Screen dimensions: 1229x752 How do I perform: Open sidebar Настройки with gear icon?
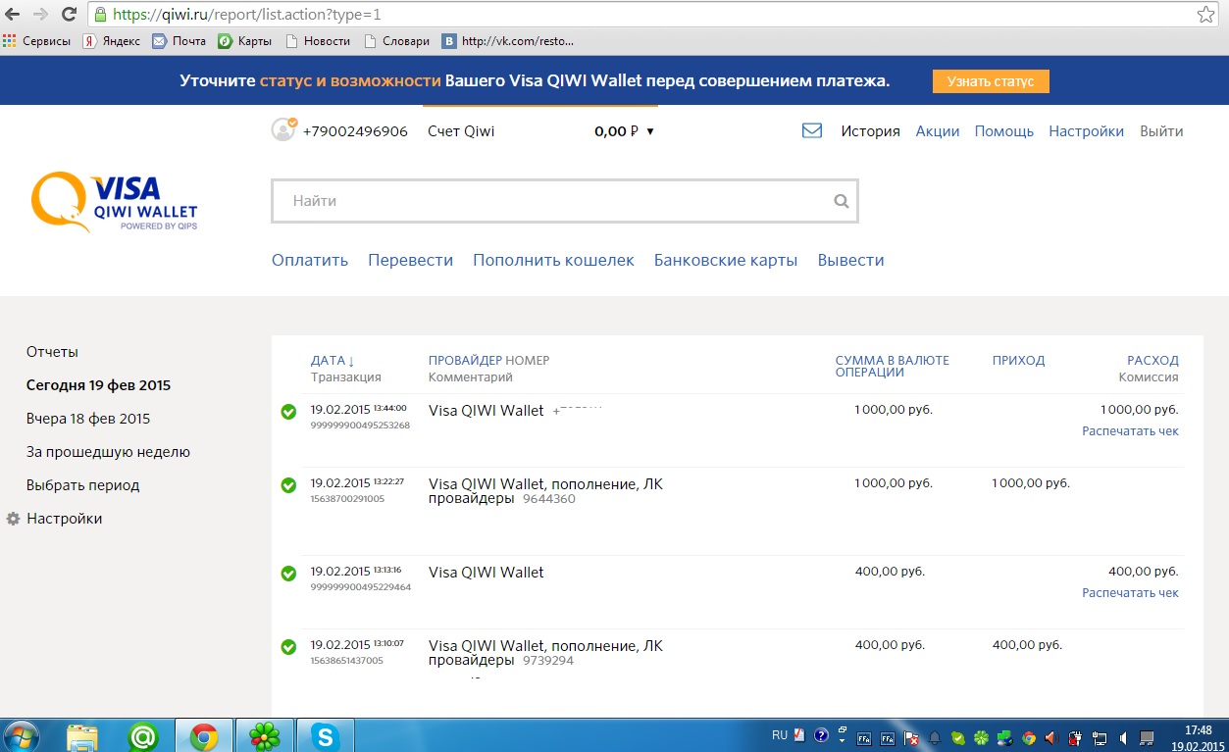point(55,519)
